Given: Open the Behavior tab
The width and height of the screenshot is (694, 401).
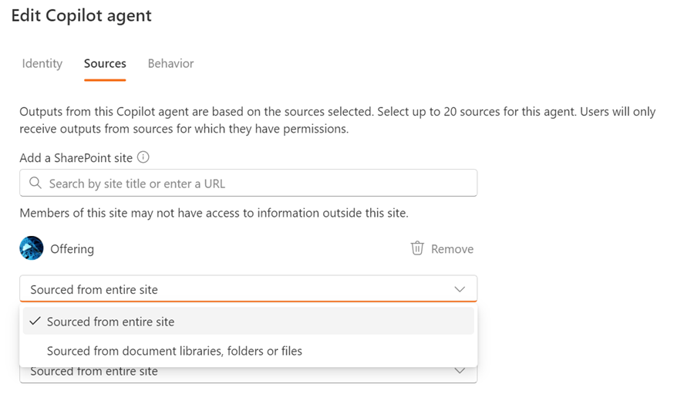Looking at the screenshot, I should pyautogui.click(x=170, y=63).
